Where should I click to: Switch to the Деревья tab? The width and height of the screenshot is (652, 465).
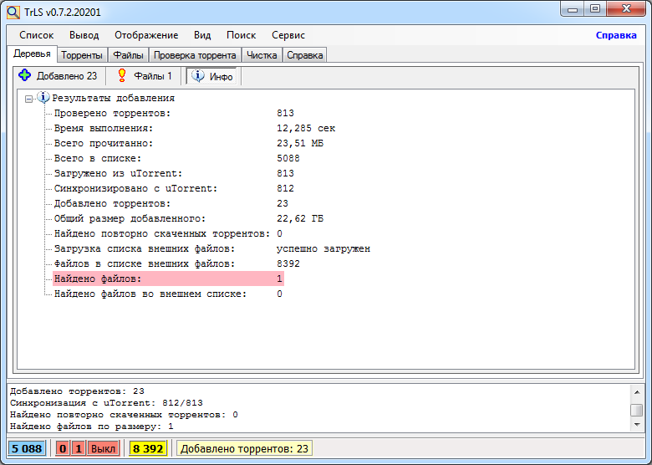pyautogui.click(x=32, y=54)
